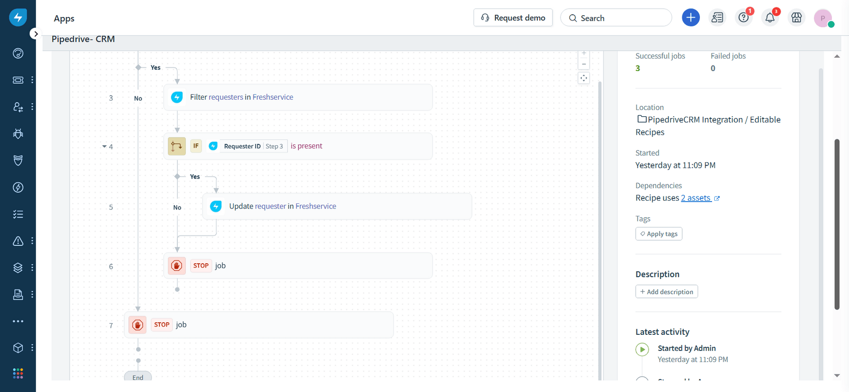Click the IF branch icon in step 4
849x392 pixels.
177,146
